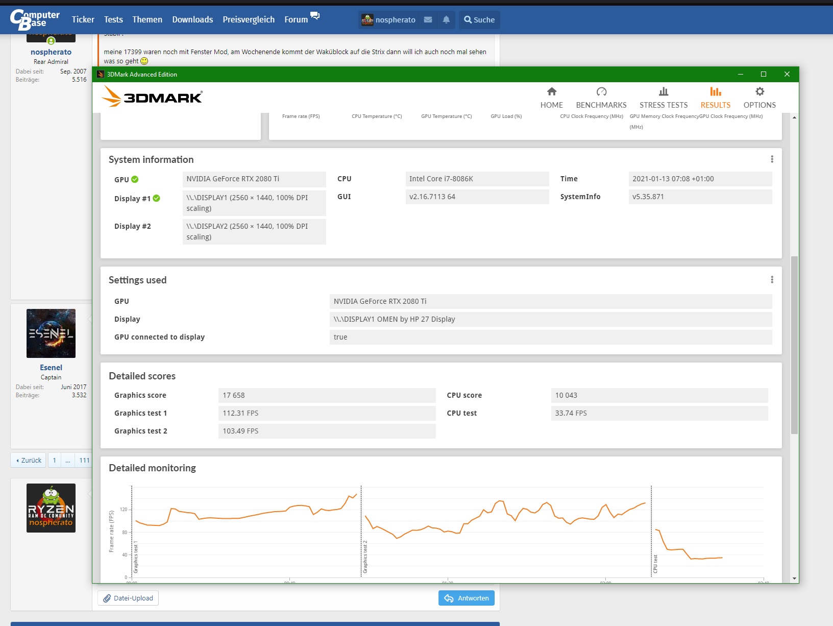Click the Display #1 green checkmark icon
The height and width of the screenshot is (626, 833).
point(156,198)
